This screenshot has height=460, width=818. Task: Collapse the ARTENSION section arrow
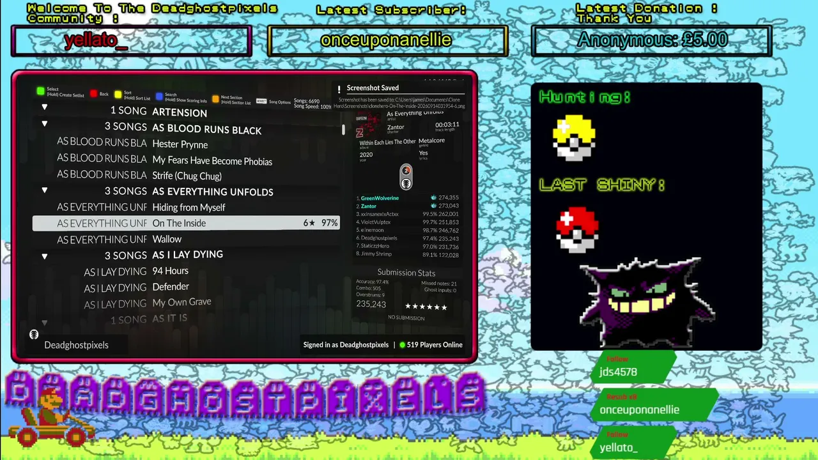[x=45, y=107]
